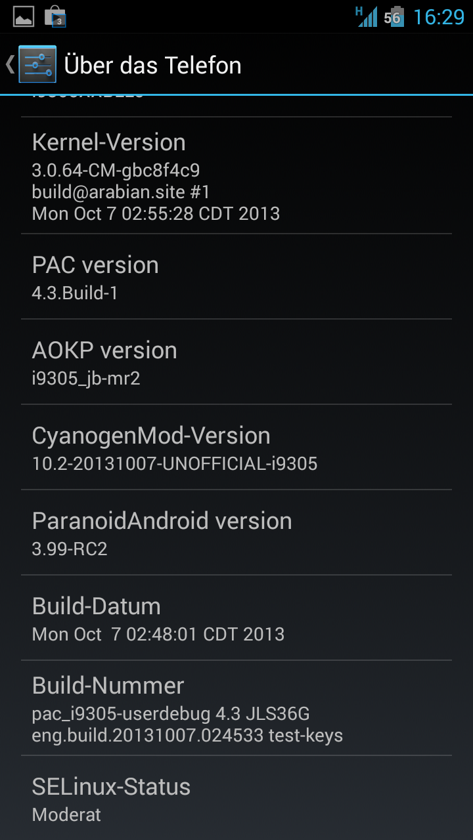Open the Play Store notification with badge 3

56,16
